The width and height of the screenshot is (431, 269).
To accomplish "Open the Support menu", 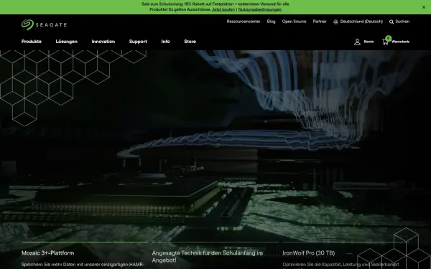I will point(138,42).
